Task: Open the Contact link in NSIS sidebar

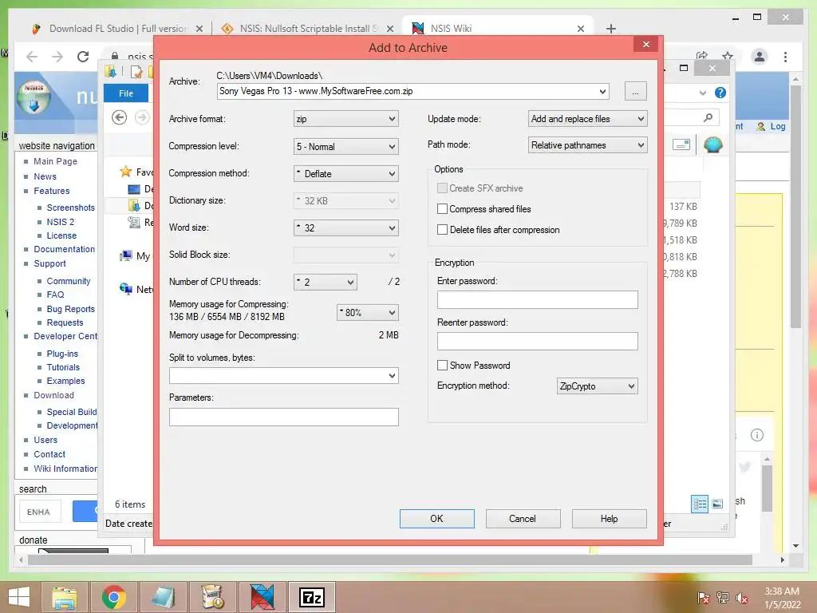Action: point(49,454)
